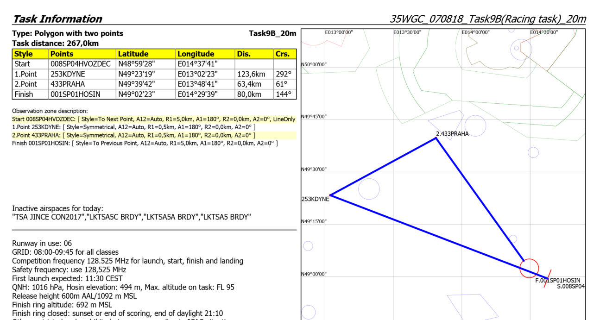Click the highlighted 2.Point 433PRAHA observation zone line
Image resolution: width=600 pixels, height=320 pixels.
133,135
